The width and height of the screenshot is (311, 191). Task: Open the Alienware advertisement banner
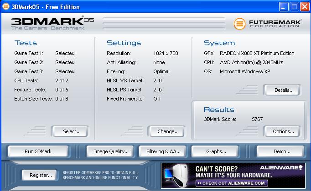(233, 176)
